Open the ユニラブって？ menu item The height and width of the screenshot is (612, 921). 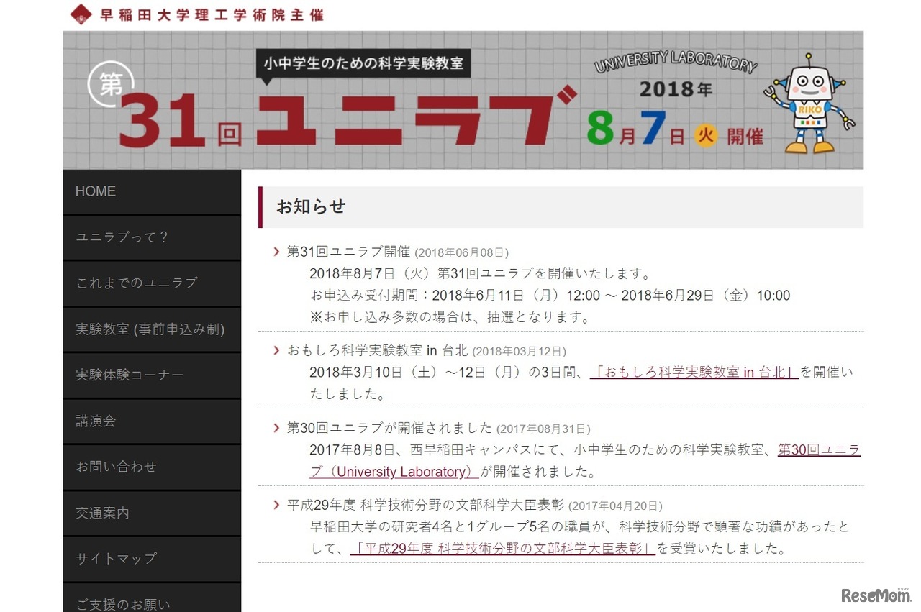(152, 238)
